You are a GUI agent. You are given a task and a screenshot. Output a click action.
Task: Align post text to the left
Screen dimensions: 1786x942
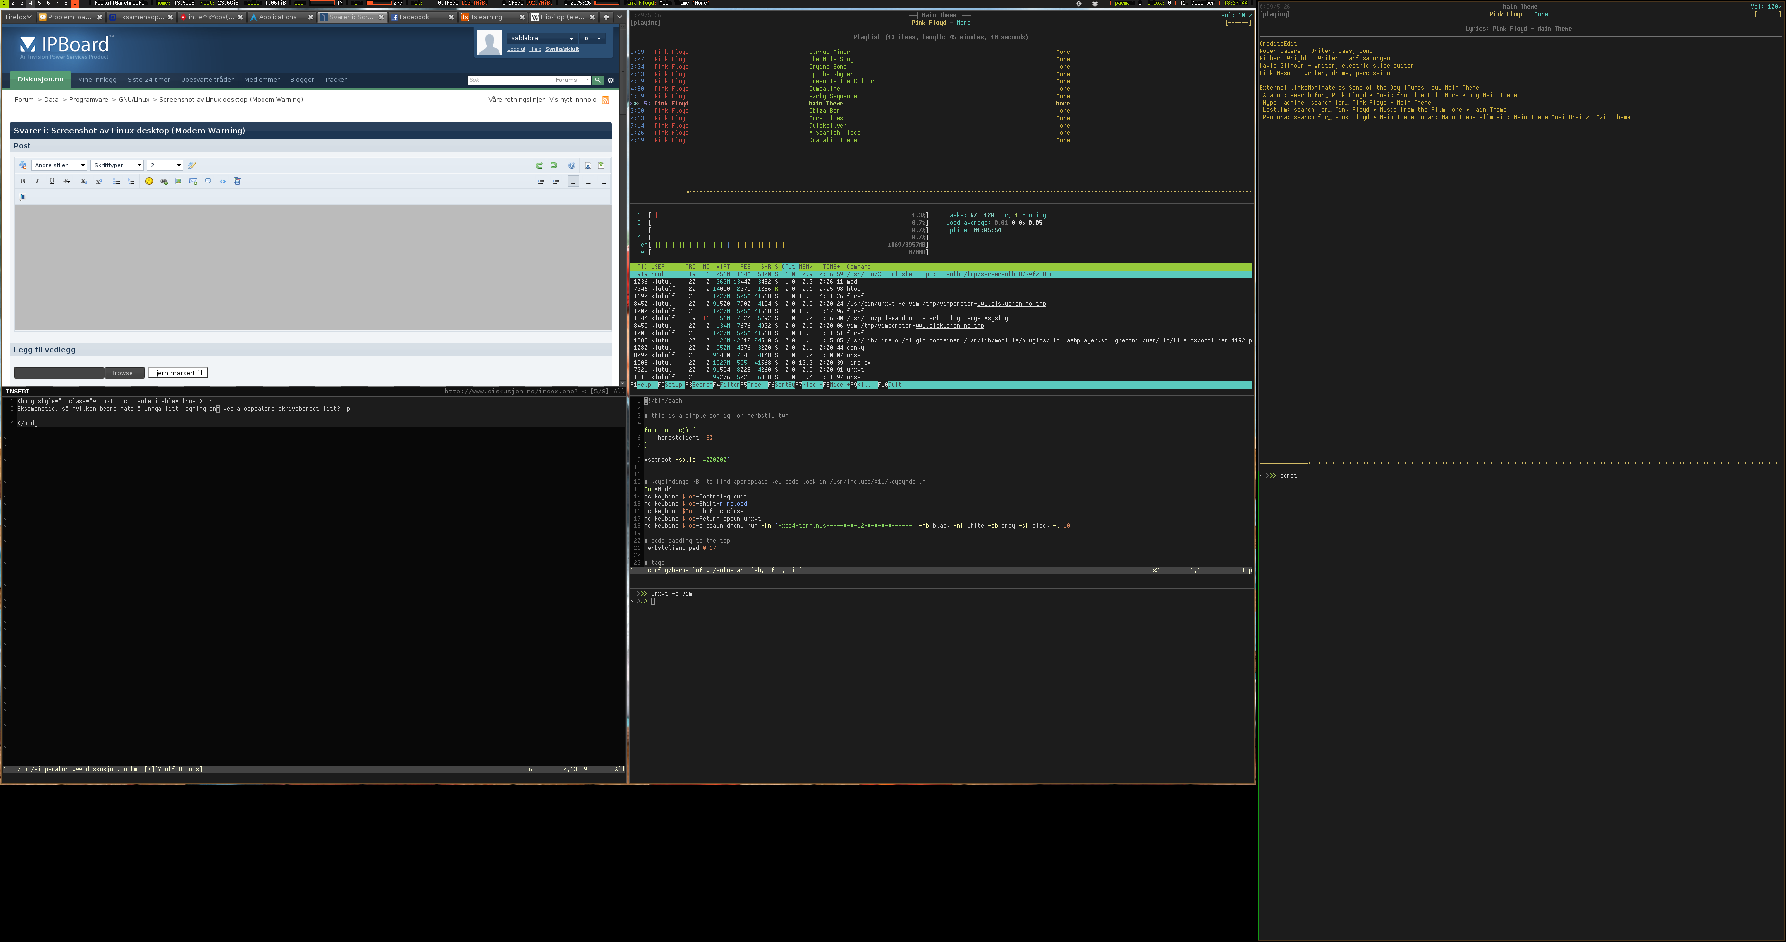click(574, 181)
